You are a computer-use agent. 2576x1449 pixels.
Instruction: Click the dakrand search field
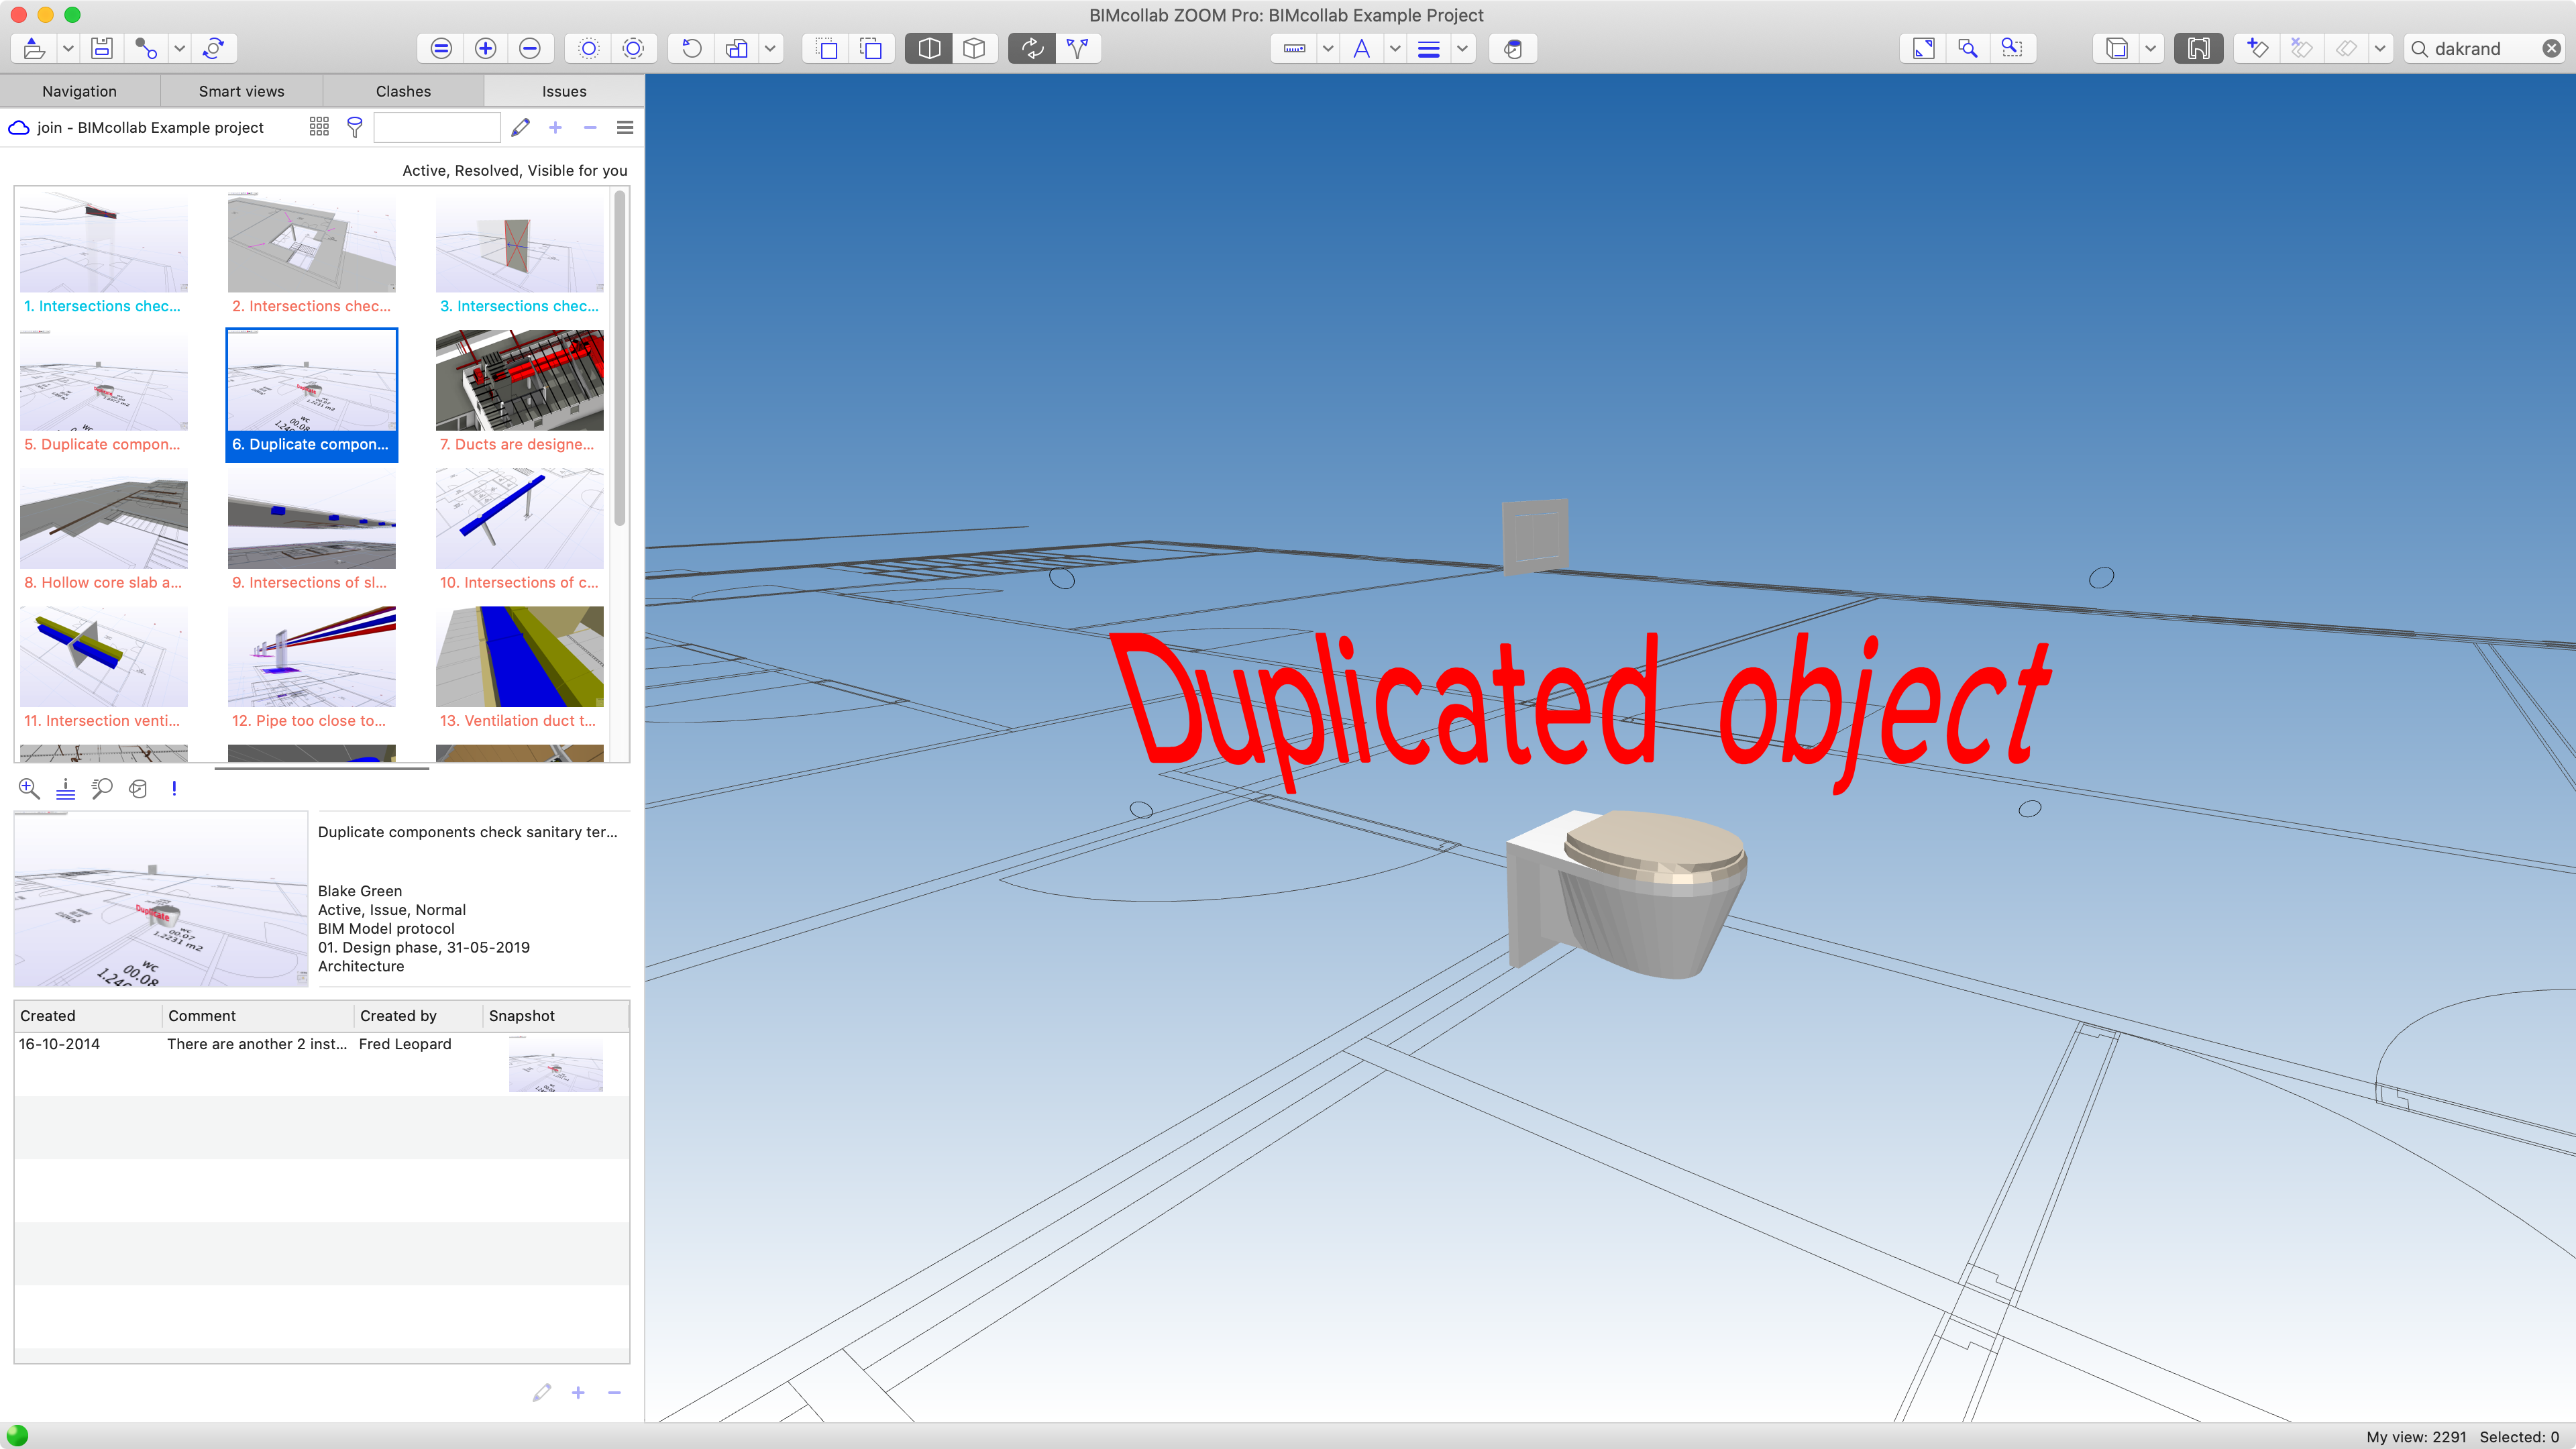2484,48
